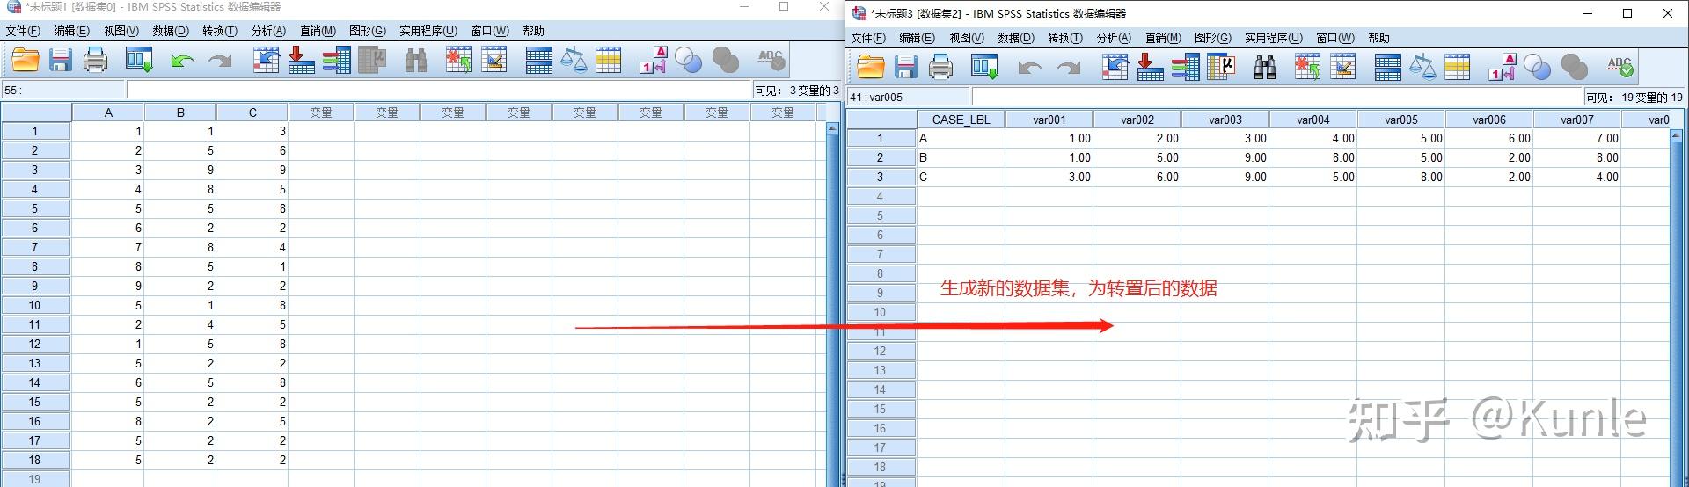Open 图形(G) menu in left window
Image resolution: width=1689 pixels, height=487 pixels.
[x=368, y=31]
